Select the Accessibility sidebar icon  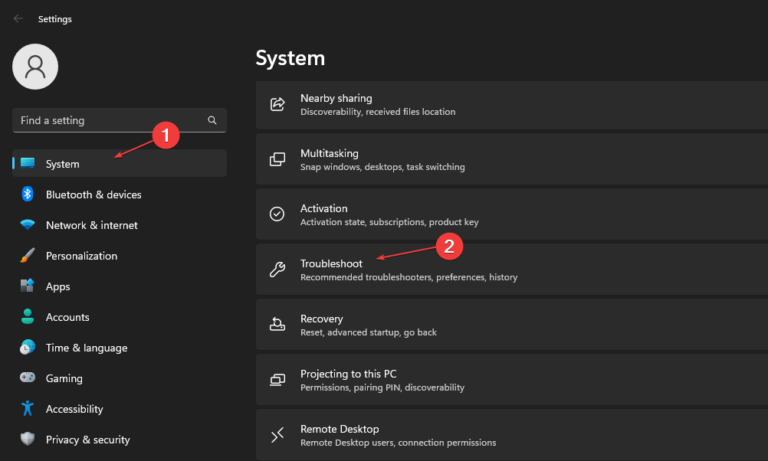pyautogui.click(x=26, y=408)
